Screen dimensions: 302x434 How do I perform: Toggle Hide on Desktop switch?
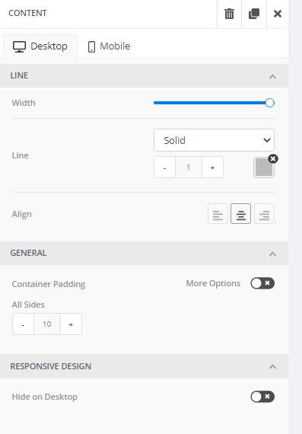[x=262, y=397]
